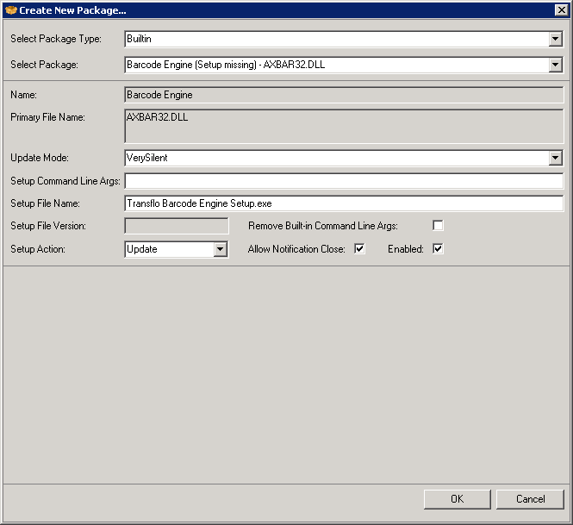This screenshot has height=525, width=573.
Task: Open the Select Package Type dropdown
Action: [556, 39]
